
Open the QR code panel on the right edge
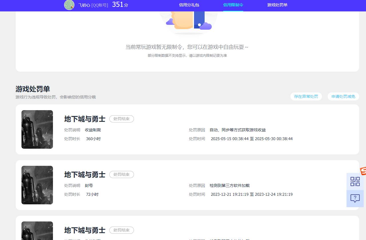pyautogui.click(x=355, y=181)
